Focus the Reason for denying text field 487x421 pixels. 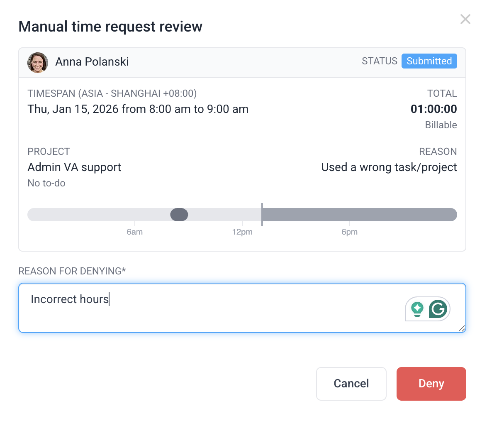[207, 308]
